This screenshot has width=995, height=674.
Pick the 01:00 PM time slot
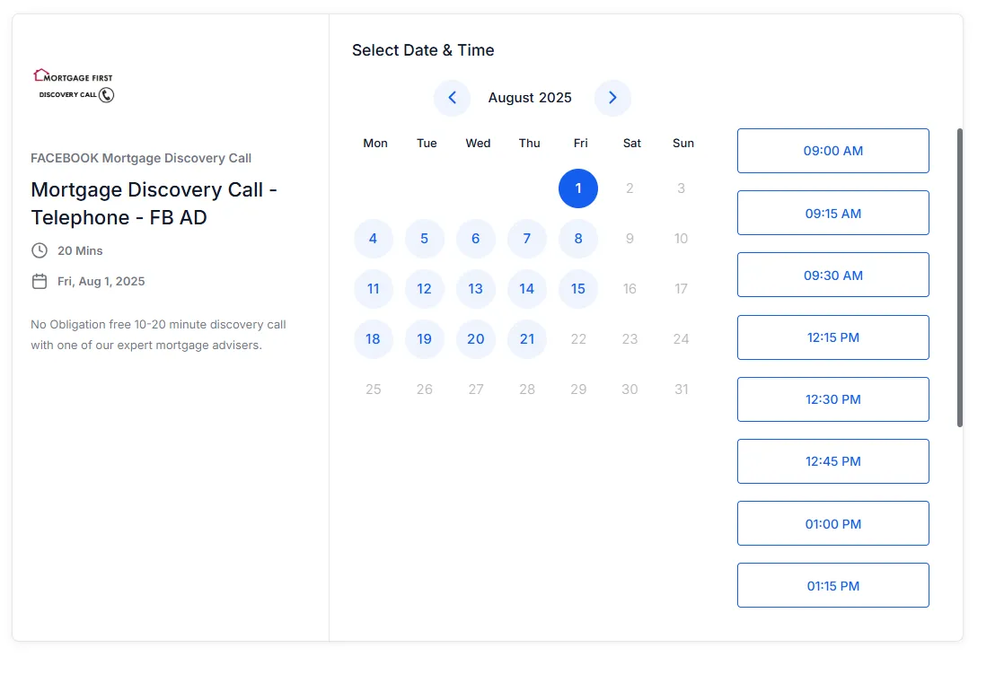pos(832,524)
